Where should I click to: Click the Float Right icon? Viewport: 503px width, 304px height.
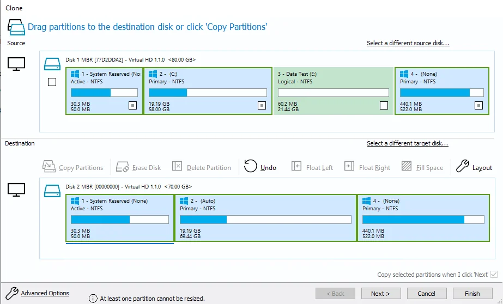coord(349,166)
